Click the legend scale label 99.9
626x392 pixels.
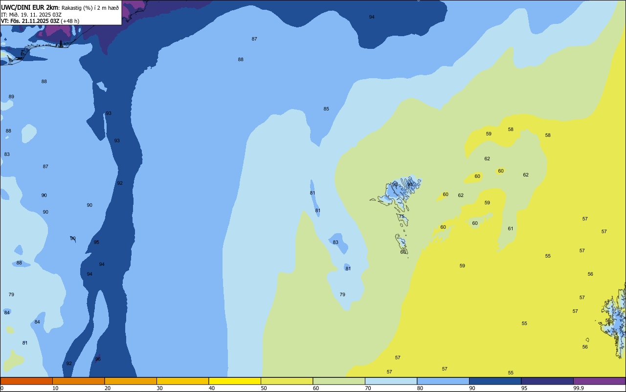pos(579,388)
